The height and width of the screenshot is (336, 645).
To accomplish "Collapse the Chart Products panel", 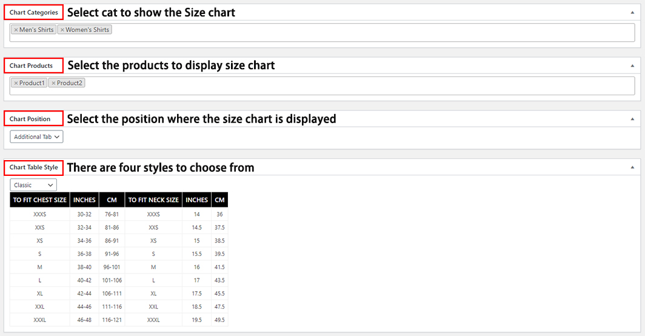I will click(632, 66).
